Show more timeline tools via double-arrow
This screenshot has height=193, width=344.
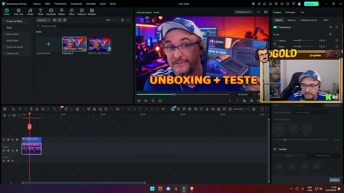[x=163, y=109]
